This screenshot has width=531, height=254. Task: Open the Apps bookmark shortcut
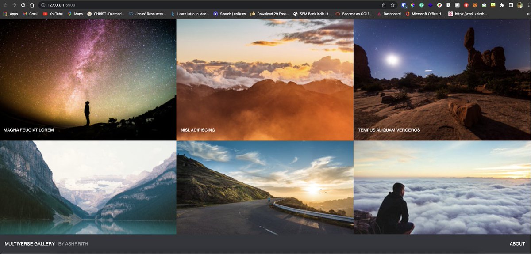tap(11, 14)
